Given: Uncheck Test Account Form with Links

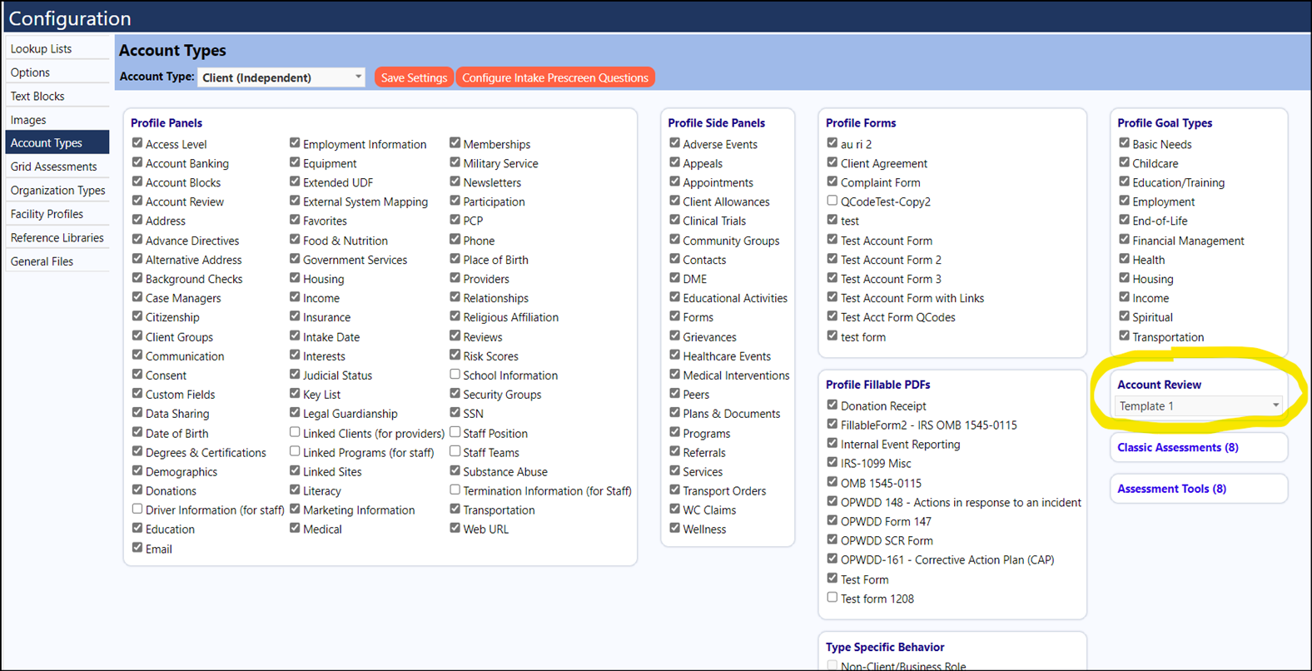Looking at the screenshot, I should [x=832, y=297].
